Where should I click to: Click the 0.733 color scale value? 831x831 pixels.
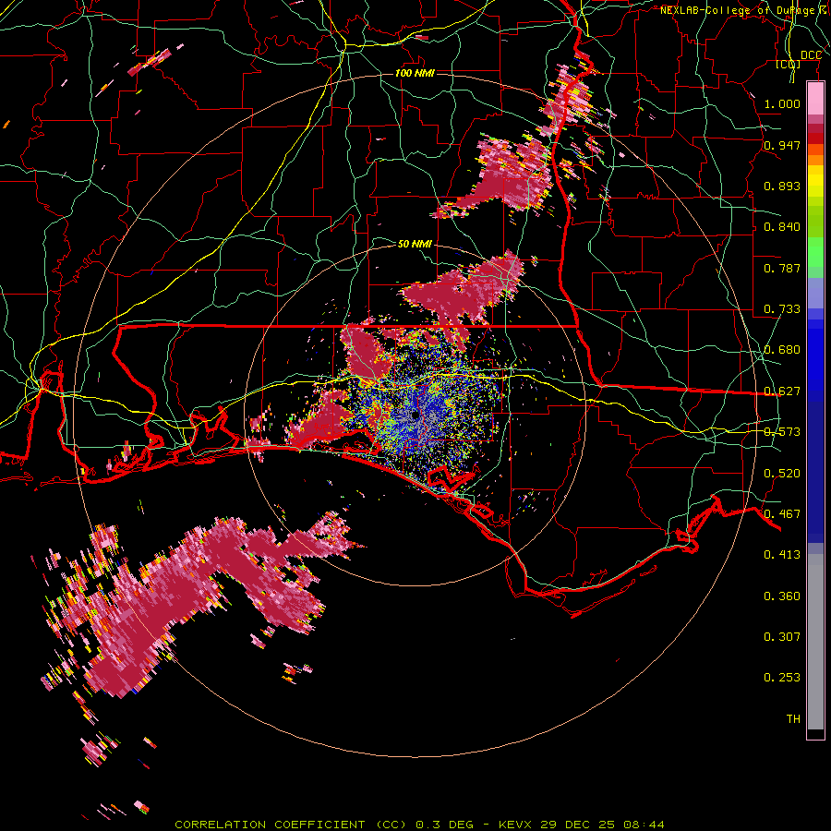click(x=782, y=309)
